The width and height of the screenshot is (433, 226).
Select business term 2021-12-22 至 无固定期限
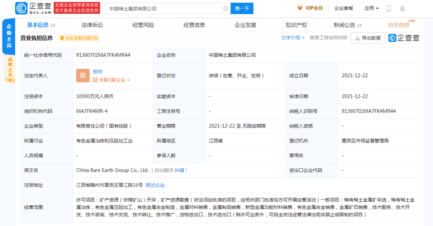(x=237, y=126)
